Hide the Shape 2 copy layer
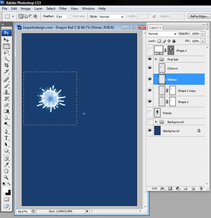 tap(150, 90)
